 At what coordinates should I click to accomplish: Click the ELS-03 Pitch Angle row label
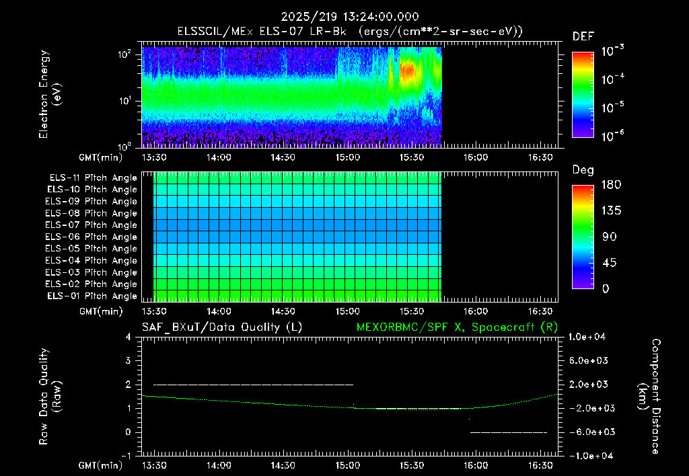(91, 273)
